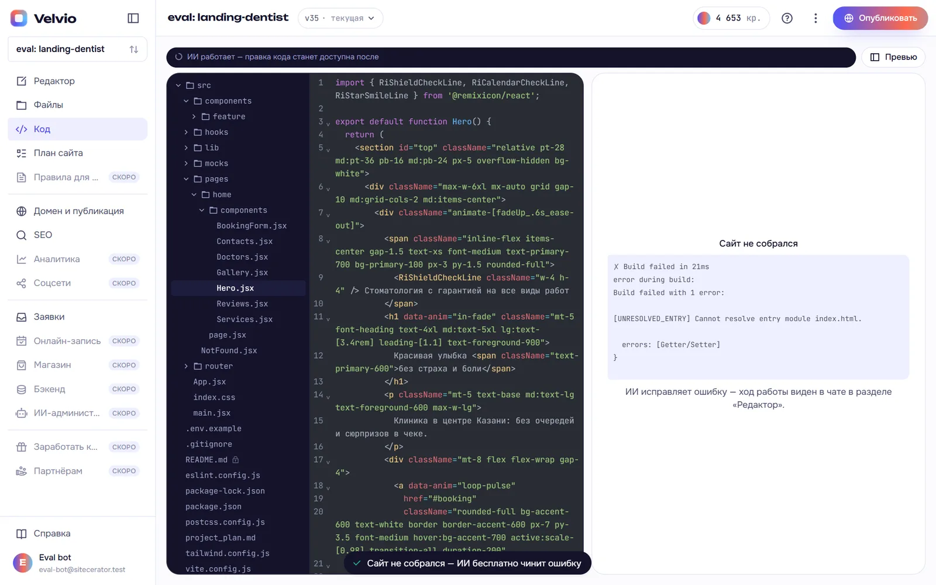Image resolution: width=936 pixels, height=585 pixels.
Task: Click the SEO magnifier icon
Action: pyautogui.click(x=22, y=235)
